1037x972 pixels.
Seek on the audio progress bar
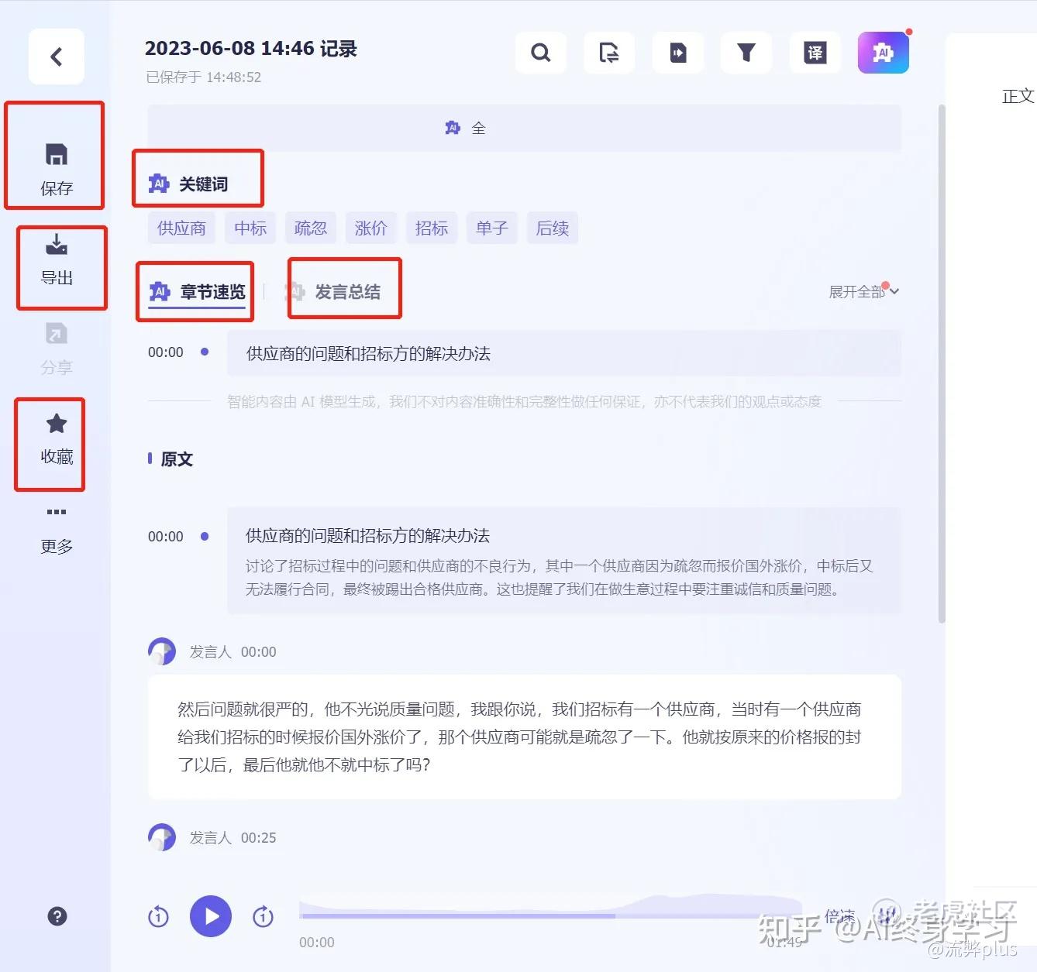click(x=550, y=915)
